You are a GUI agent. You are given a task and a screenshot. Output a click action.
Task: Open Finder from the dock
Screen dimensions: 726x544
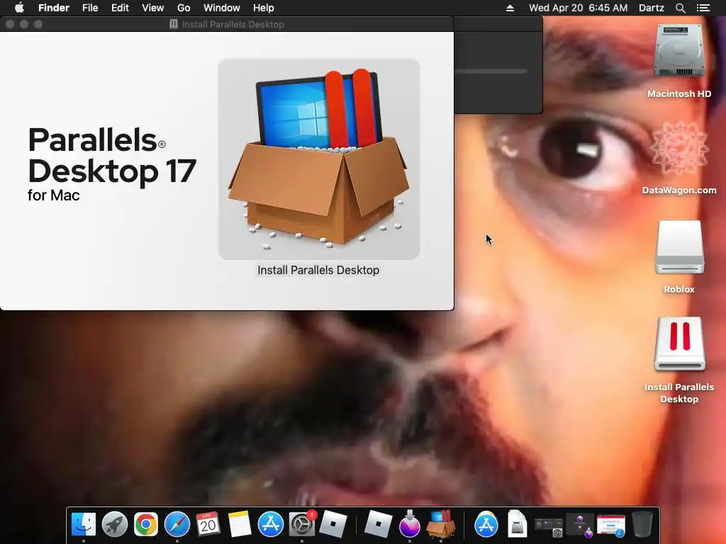click(84, 525)
